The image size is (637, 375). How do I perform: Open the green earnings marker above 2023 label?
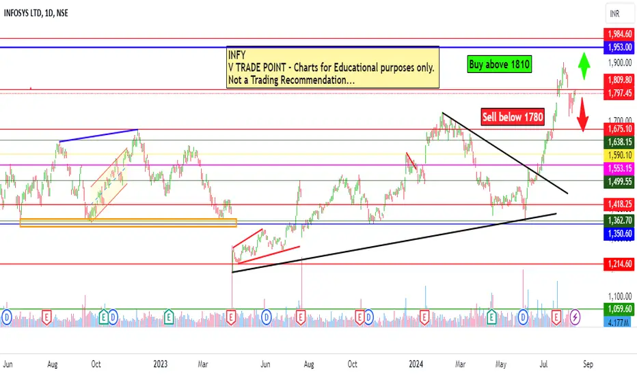coord(169,317)
